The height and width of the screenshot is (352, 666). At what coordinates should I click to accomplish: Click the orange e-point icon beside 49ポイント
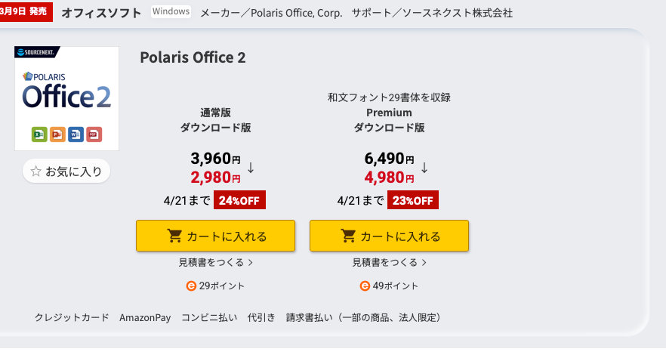365,286
